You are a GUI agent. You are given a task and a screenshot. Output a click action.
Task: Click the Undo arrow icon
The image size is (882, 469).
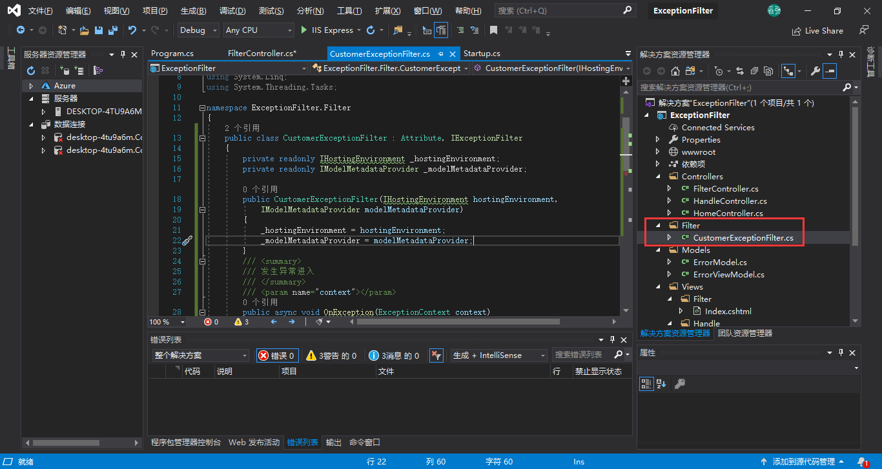tap(132, 30)
